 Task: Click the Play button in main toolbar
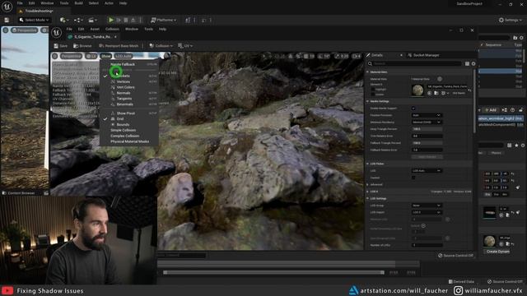point(111,20)
